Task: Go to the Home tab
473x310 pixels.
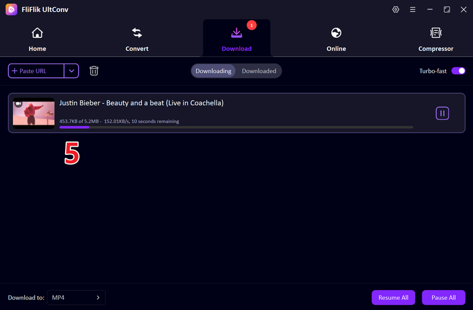Action: (x=37, y=39)
